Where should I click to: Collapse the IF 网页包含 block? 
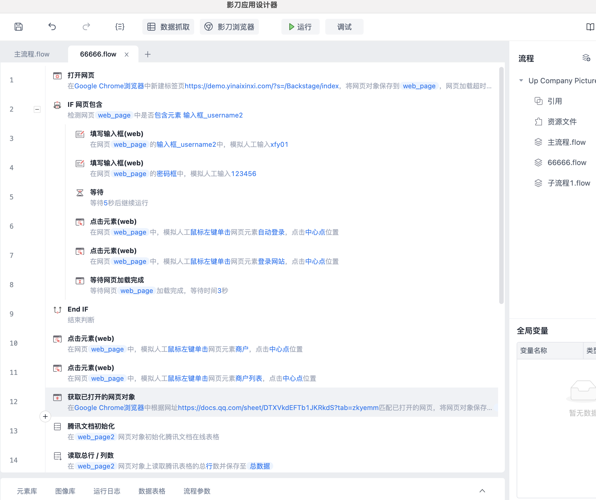tap(37, 109)
